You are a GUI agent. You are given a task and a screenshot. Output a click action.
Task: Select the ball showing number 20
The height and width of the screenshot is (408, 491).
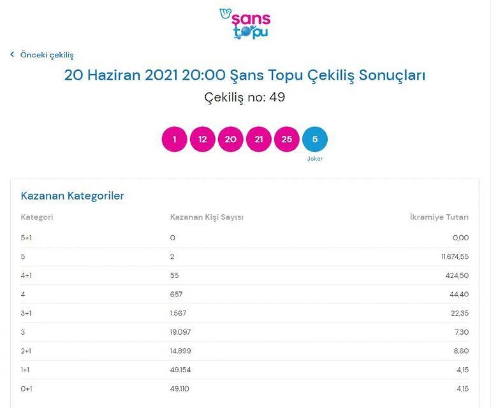[230, 139]
